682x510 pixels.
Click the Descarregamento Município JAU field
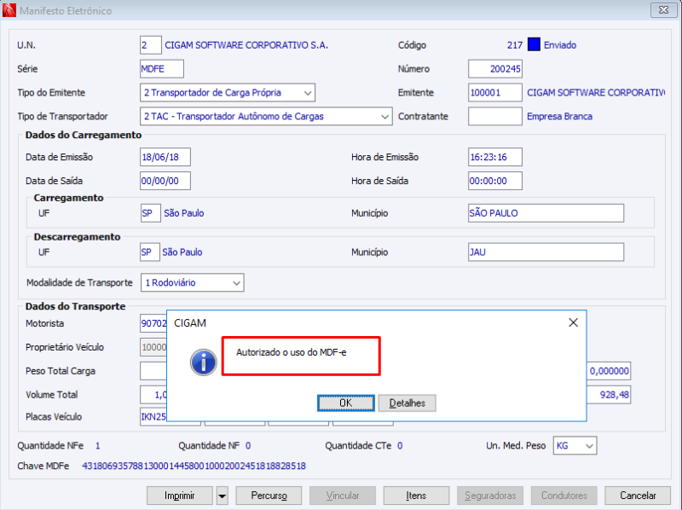click(x=546, y=252)
